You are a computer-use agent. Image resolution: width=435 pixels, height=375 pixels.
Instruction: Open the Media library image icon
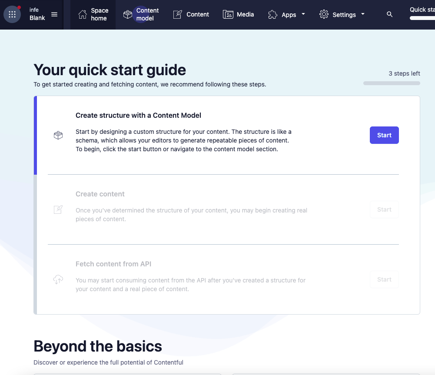[x=228, y=14]
